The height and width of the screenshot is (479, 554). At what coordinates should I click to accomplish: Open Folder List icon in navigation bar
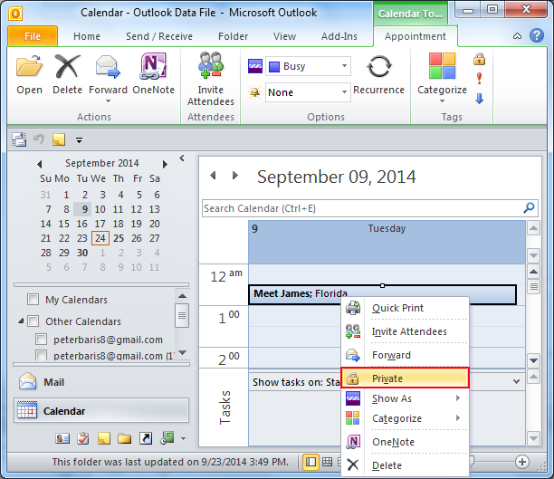[124, 438]
